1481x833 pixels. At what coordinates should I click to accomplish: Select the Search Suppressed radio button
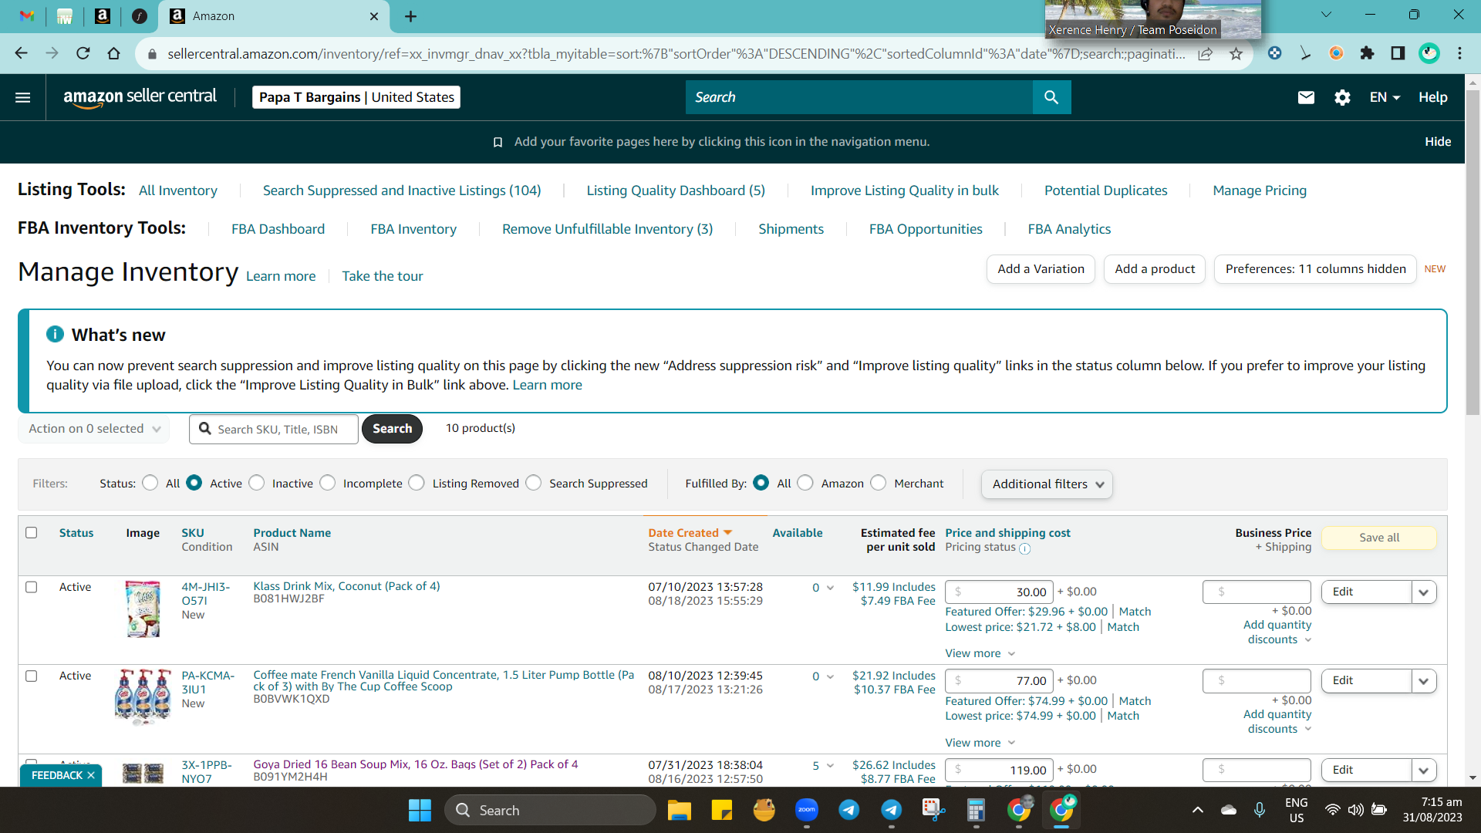click(x=534, y=483)
